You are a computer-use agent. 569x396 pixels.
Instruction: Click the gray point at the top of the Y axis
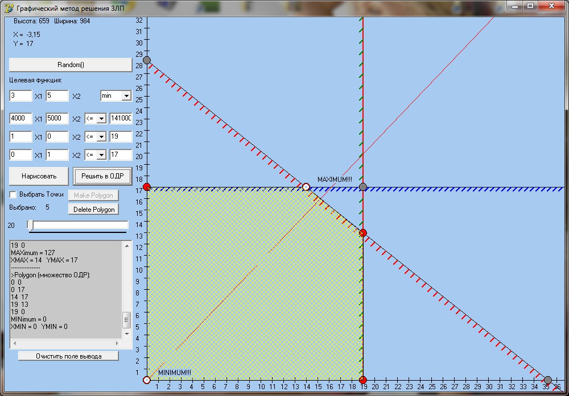click(x=147, y=60)
